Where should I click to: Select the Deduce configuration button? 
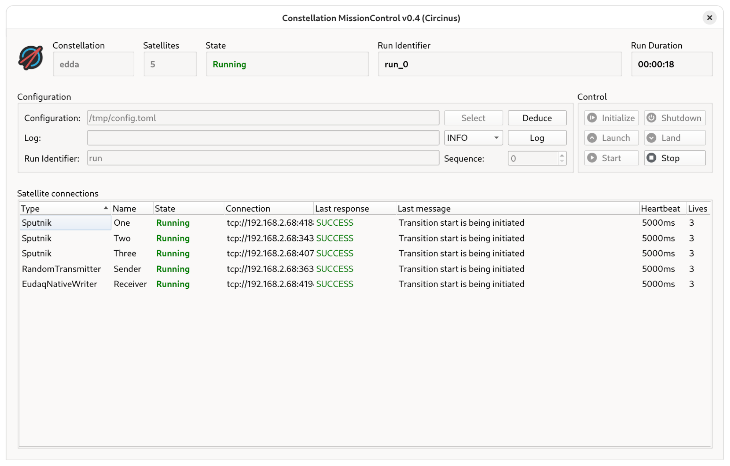pos(537,118)
